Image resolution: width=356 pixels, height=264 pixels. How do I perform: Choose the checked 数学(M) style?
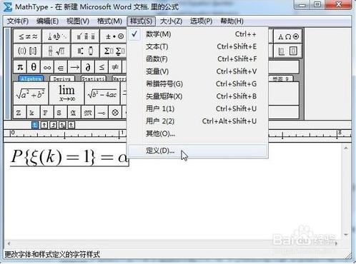tap(198, 34)
